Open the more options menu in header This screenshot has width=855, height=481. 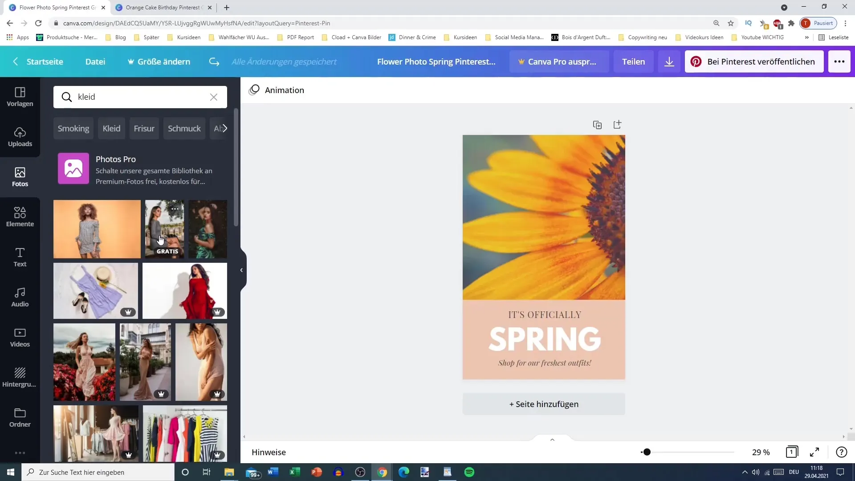coord(839,61)
